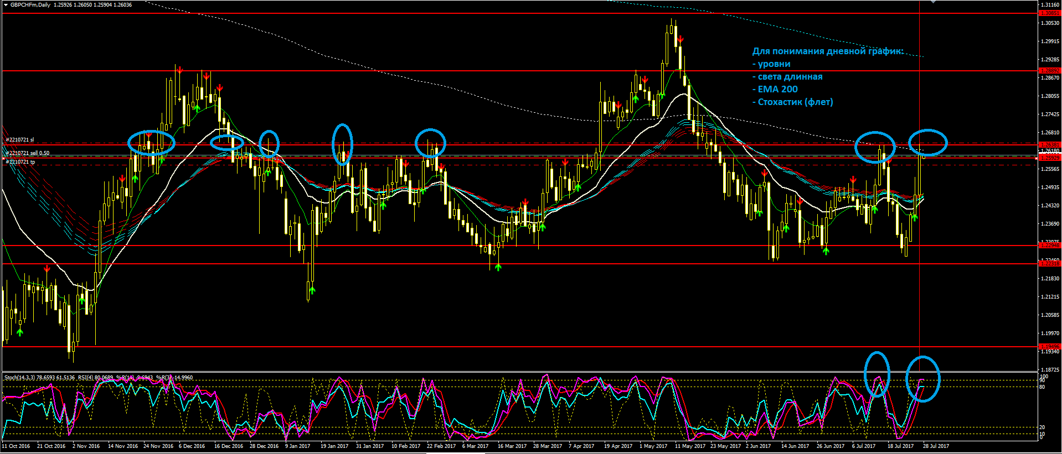1062x454 pixels.
Task: Click the GBPCHFm,Daily chart title
Action: 30,5
